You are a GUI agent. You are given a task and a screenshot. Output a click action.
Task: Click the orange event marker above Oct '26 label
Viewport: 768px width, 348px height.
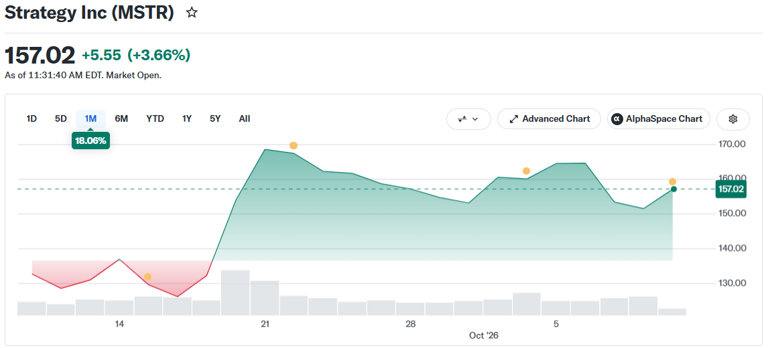pyautogui.click(x=526, y=171)
